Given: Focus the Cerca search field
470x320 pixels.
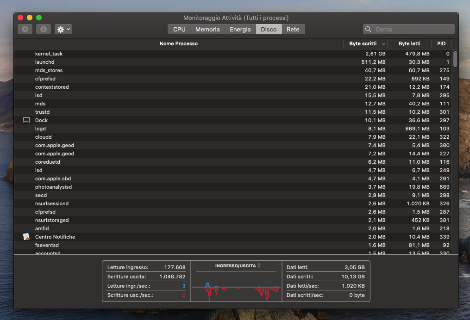Looking at the screenshot, I should 409,29.
